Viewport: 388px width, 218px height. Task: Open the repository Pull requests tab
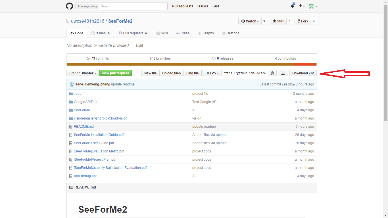coord(133,33)
